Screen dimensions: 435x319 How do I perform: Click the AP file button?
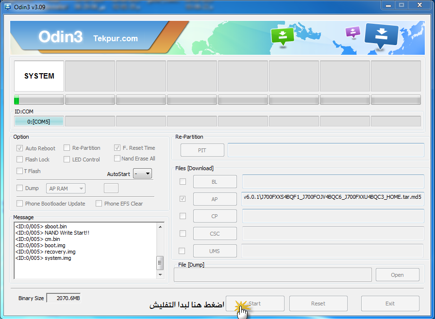pos(215,199)
